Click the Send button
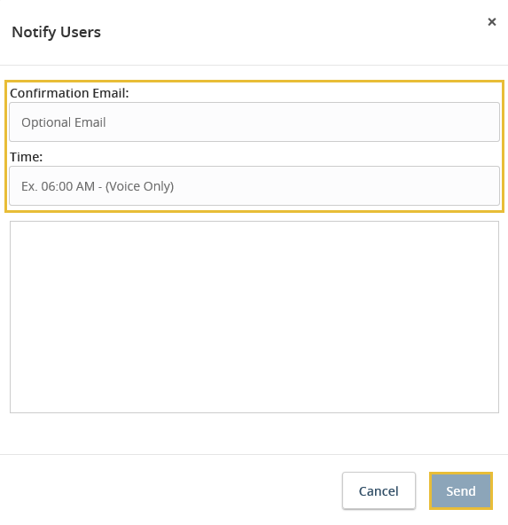This screenshot has height=525, width=508. 461,490
